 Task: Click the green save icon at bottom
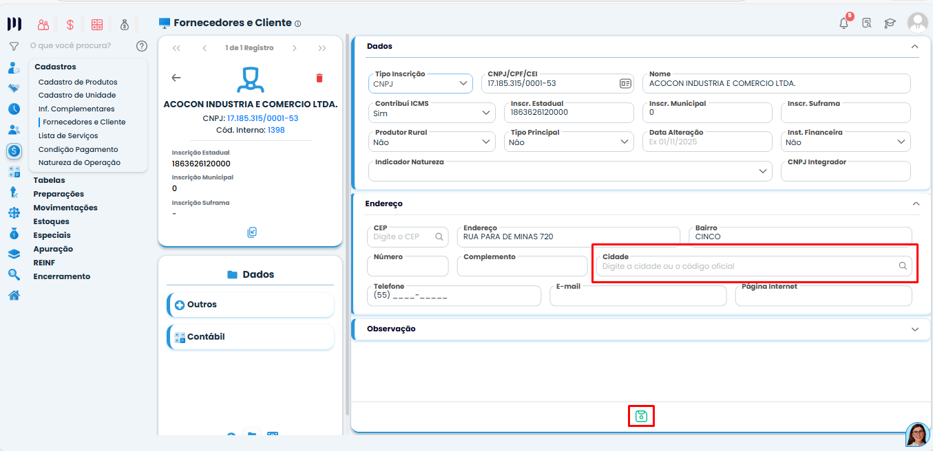[x=641, y=416]
